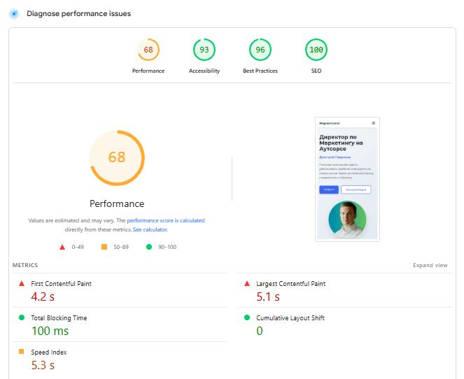Jump to Accessibility category score 93
464x379 pixels.
coord(204,50)
